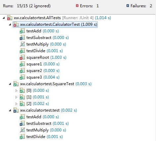Click the blue failure icon of xw.calculatortest.test
156x141 pixels.
(16, 110)
